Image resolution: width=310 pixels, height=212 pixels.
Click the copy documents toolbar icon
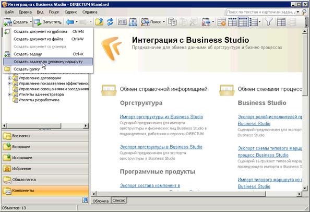pyautogui.click(x=173, y=22)
